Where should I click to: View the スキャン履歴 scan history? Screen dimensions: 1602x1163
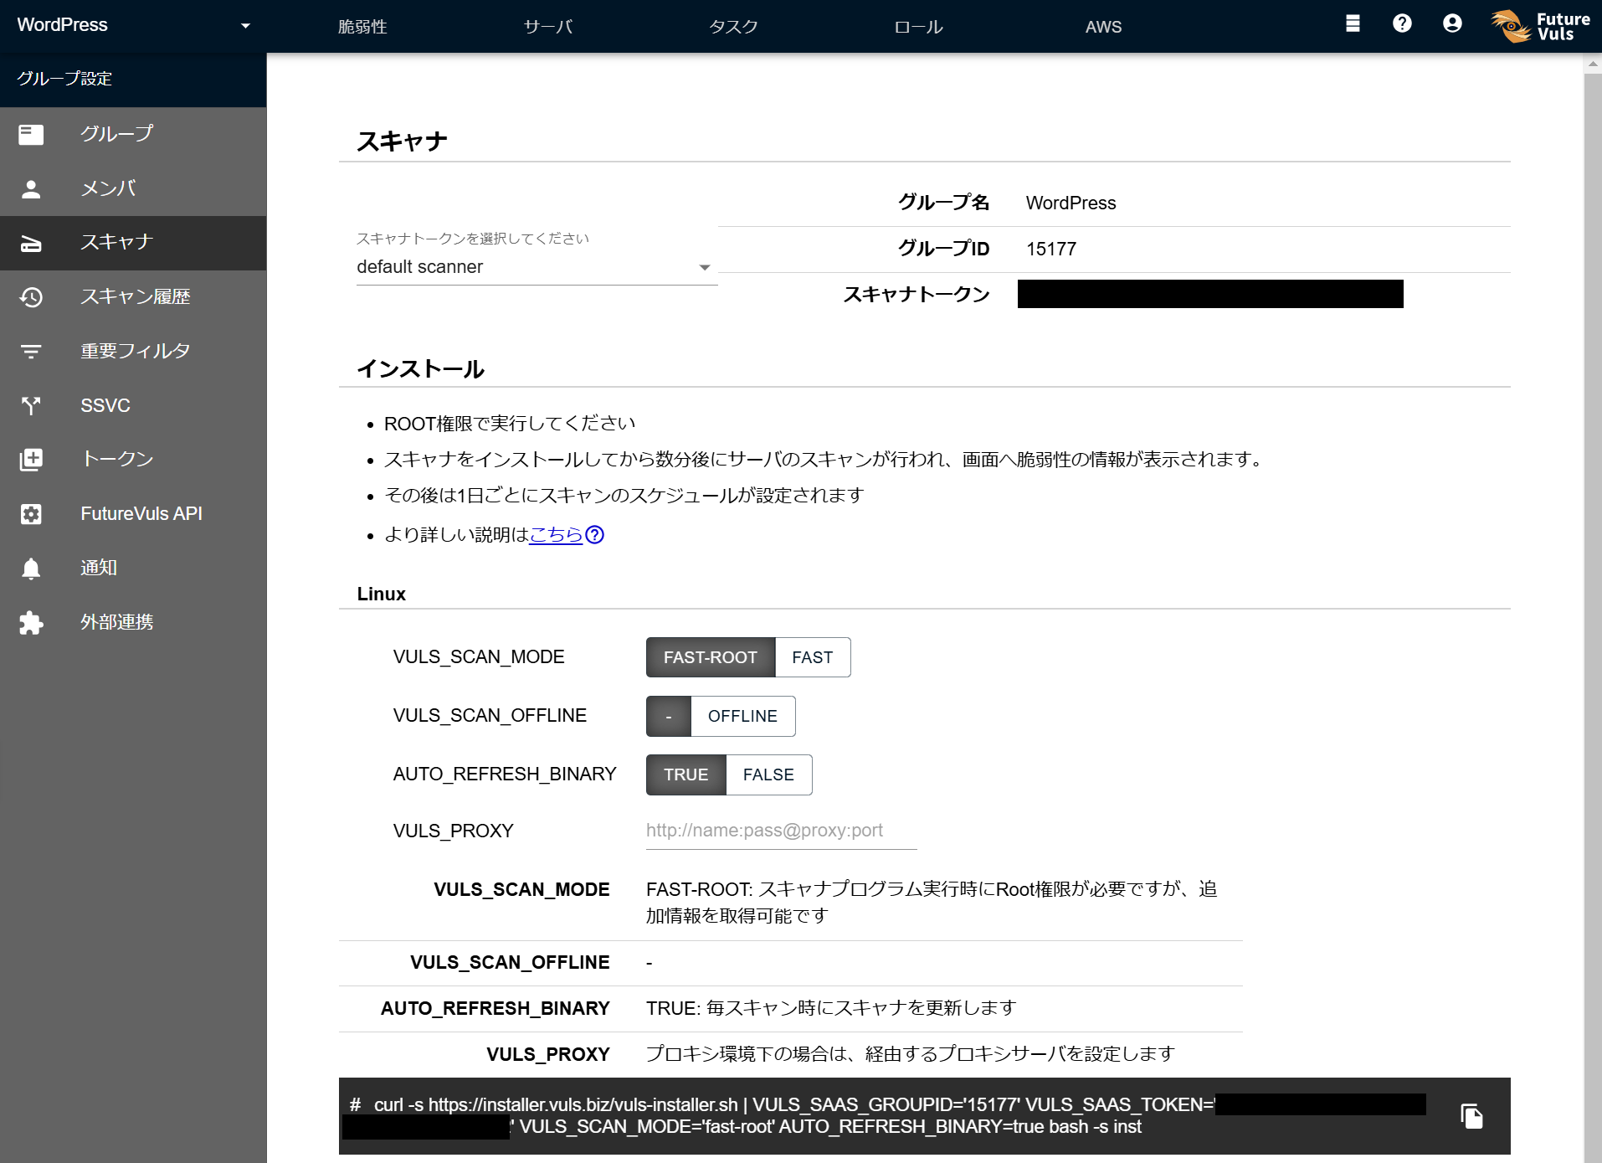point(136,296)
